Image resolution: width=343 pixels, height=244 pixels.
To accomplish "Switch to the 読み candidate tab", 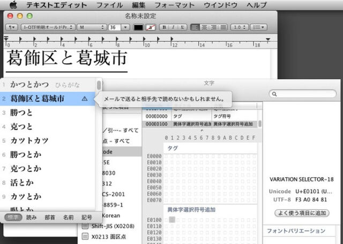I will pyautogui.click(x=32, y=217).
